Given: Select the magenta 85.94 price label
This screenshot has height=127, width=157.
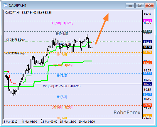Looking at the screenshot, I should 148,21.
